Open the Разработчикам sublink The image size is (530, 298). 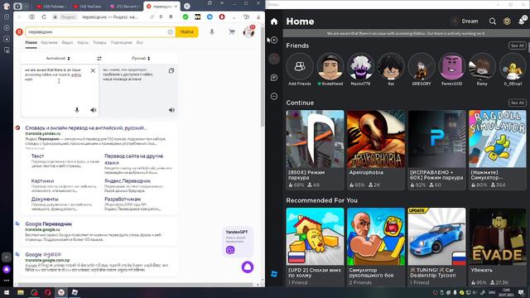(x=123, y=199)
